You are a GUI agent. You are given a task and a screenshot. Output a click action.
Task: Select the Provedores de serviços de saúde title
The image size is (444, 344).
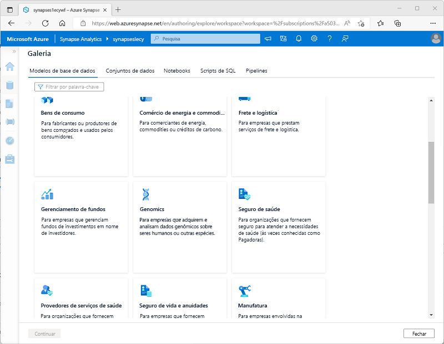[x=81, y=306]
